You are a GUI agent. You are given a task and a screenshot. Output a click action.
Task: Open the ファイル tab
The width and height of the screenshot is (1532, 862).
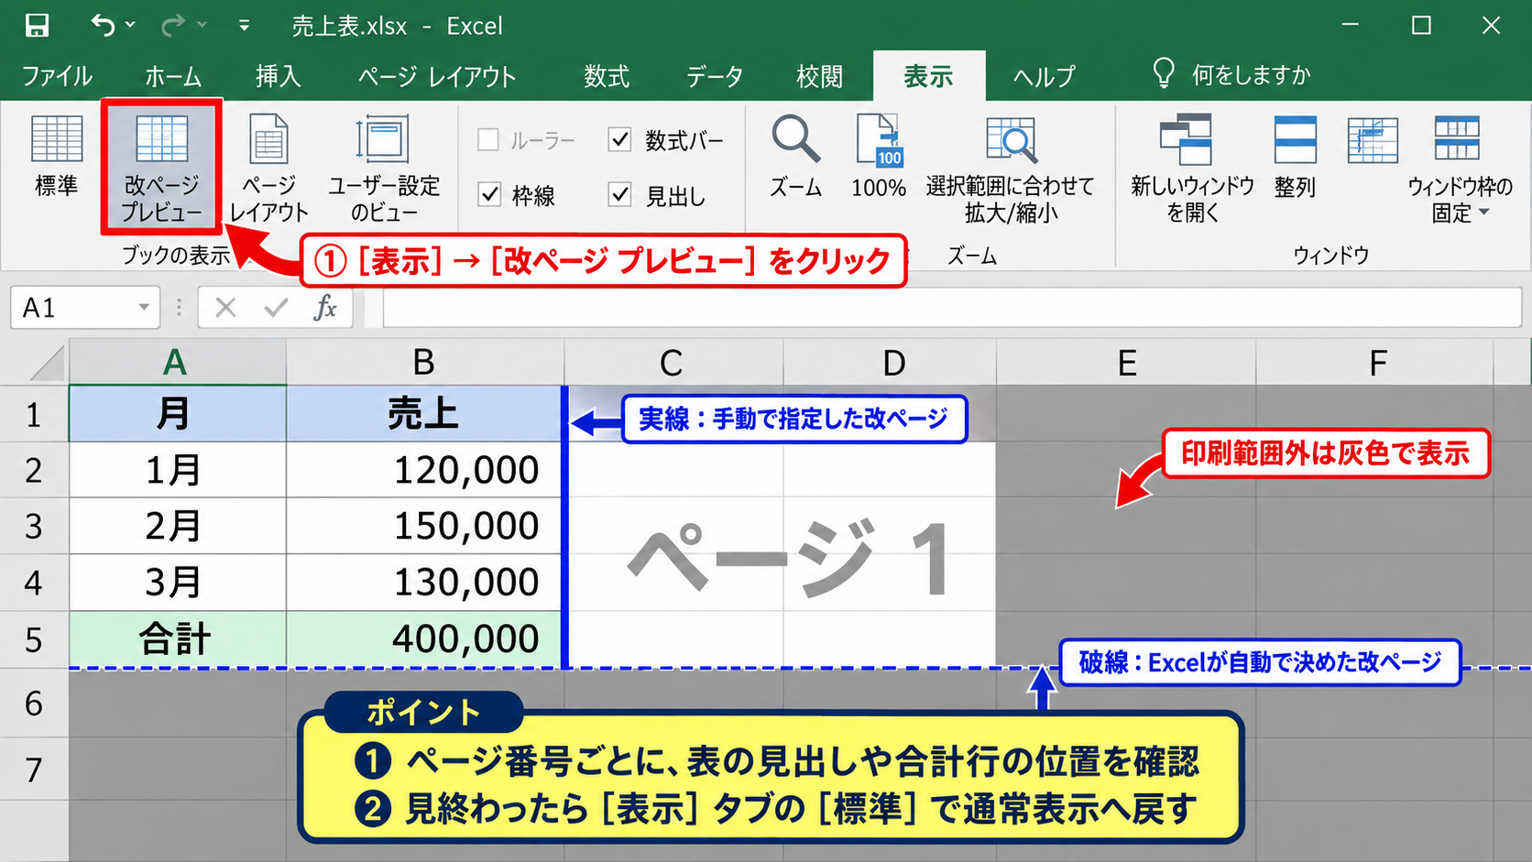click(x=57, y=76)
